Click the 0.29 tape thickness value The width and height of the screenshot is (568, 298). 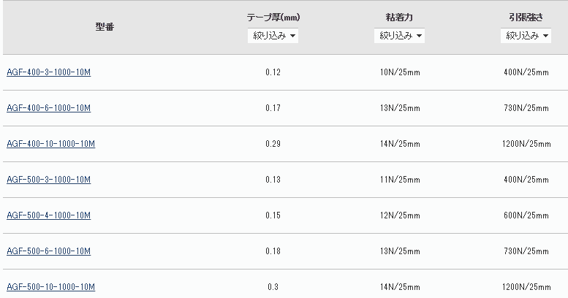tap(273, 144)
